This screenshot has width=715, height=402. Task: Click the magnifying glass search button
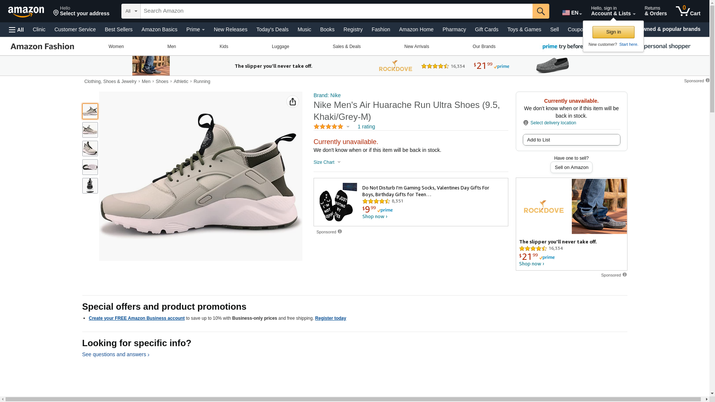540,11
